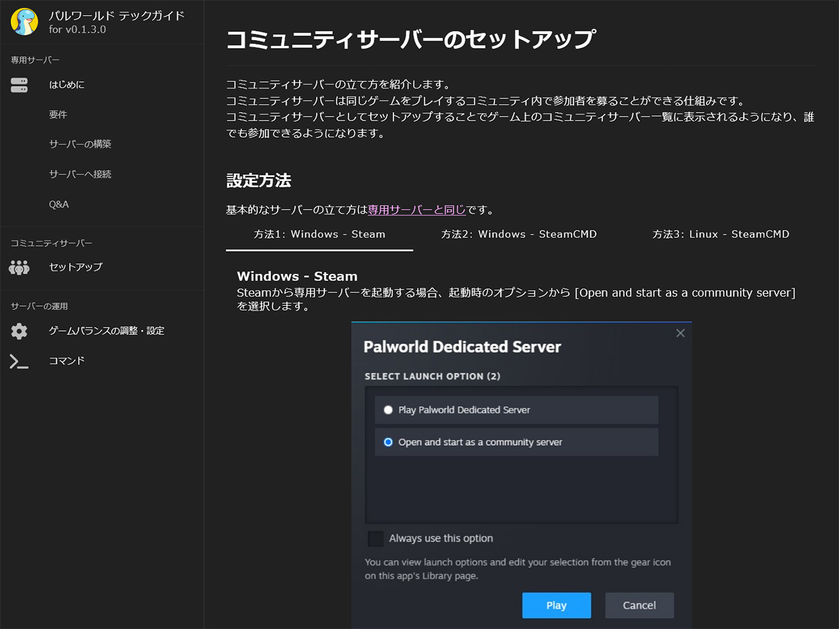Switch to the 方法2: Windows - SteamCMD tab
This screenshot has width=839, height=629.
coord(518,235)
